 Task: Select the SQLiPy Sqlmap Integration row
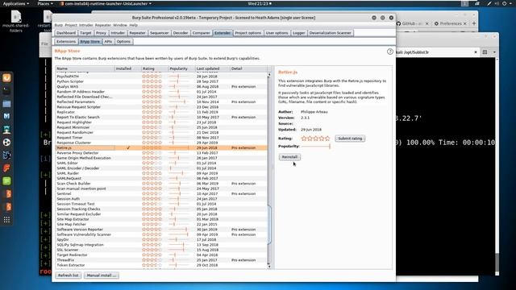161,245
